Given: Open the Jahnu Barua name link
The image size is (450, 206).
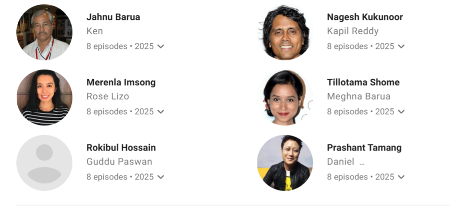Looking at the screenshot, I should coord(113,17).
